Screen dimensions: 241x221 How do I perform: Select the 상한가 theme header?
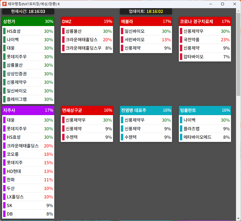tap(28, 22)
